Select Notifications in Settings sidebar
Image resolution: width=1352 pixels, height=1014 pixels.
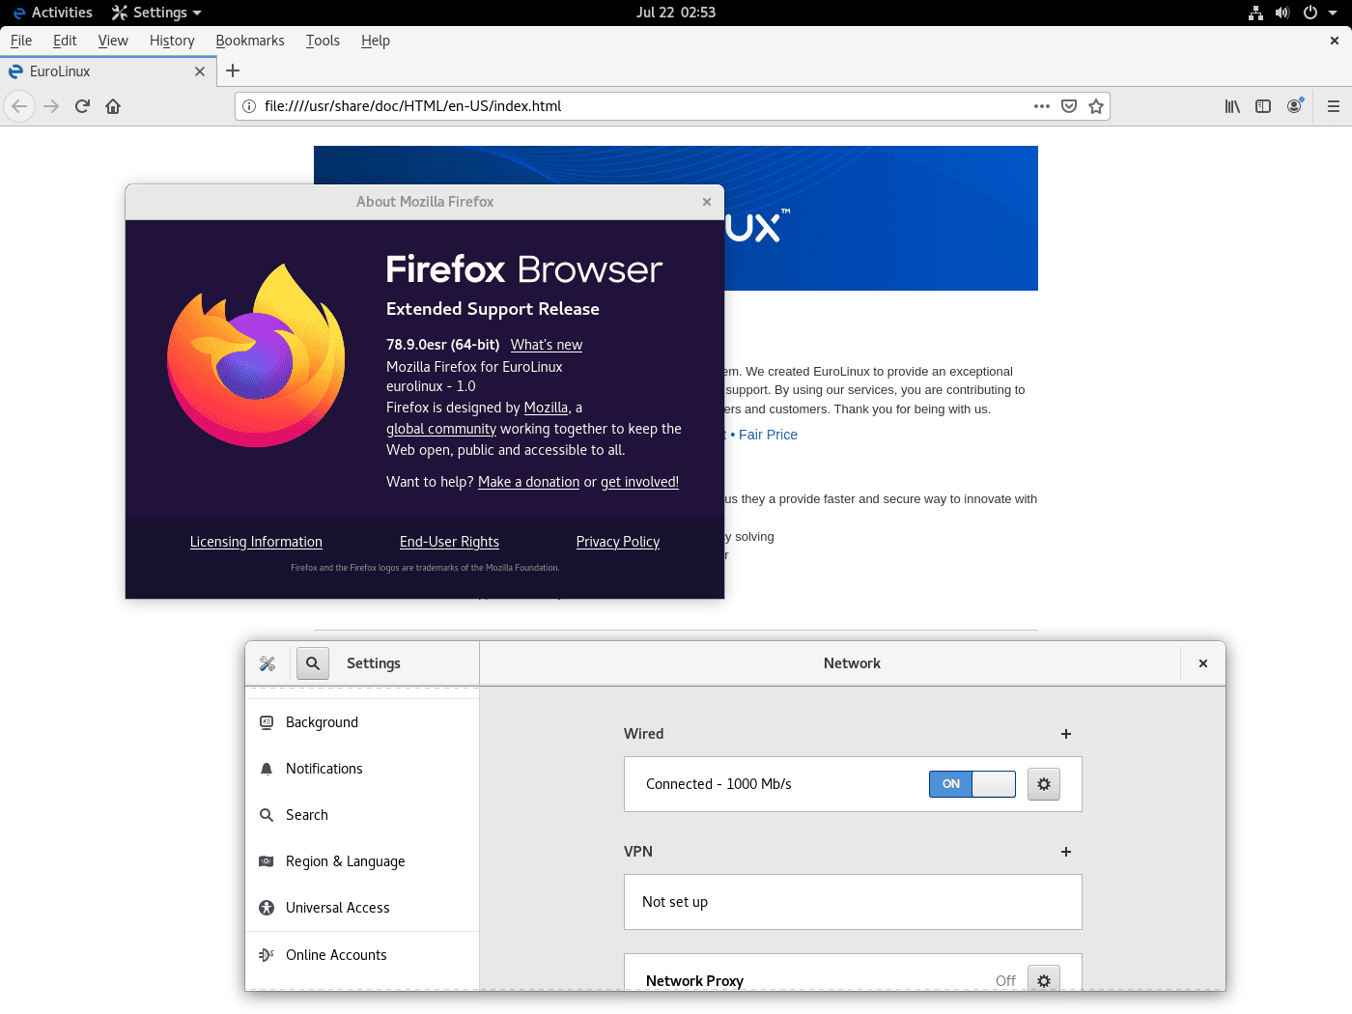362,769
